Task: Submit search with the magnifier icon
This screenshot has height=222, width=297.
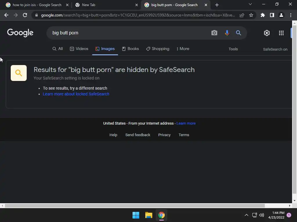Action: coord(238,33)
